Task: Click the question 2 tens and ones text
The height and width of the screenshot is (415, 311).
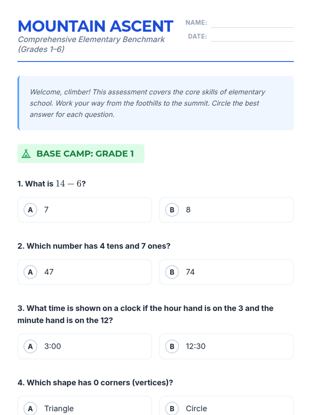Action: click(x=94, y=246)
